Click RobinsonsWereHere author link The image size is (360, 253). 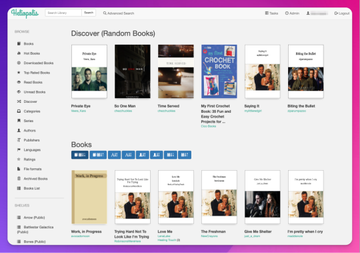(127, 241)
